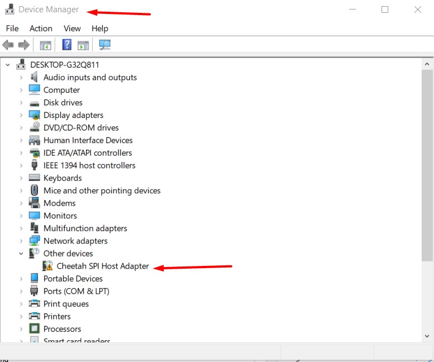The image size is (434, 362).
Task: Select Cheetah SPI Host Adapter entry
Action: tap(103, 266)
